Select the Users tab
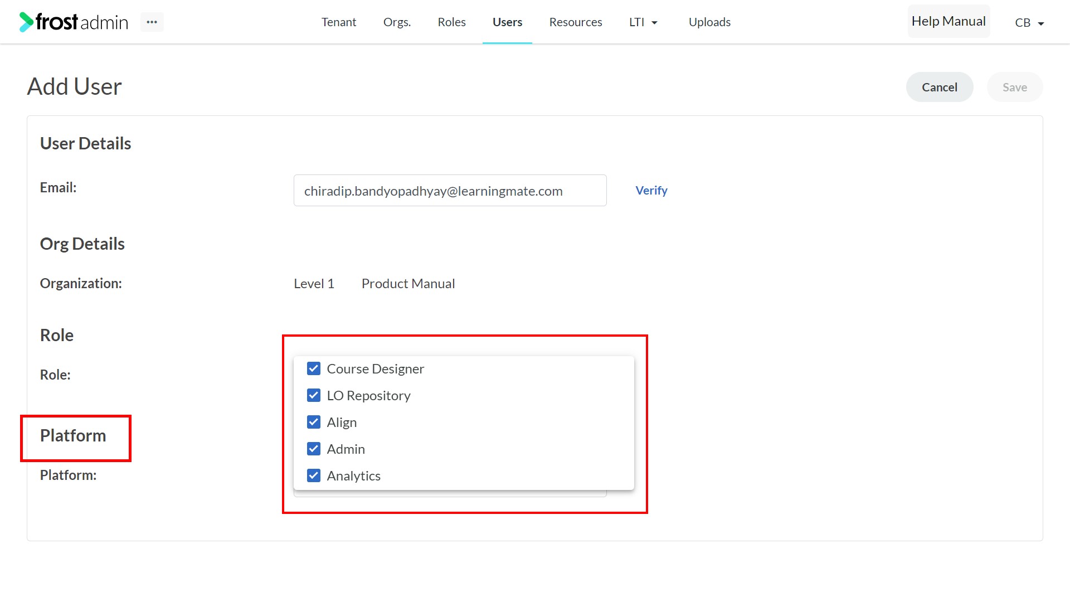This screenshot has width=1070, height=602. coord(507,22)
